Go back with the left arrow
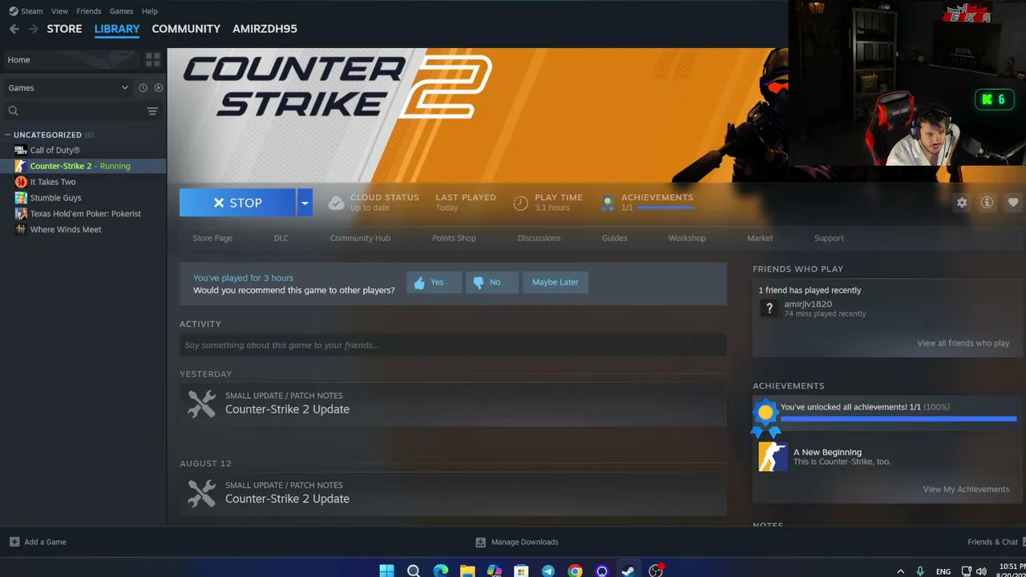Screen dimensions: 1026x577 click(x=14, y=29)
